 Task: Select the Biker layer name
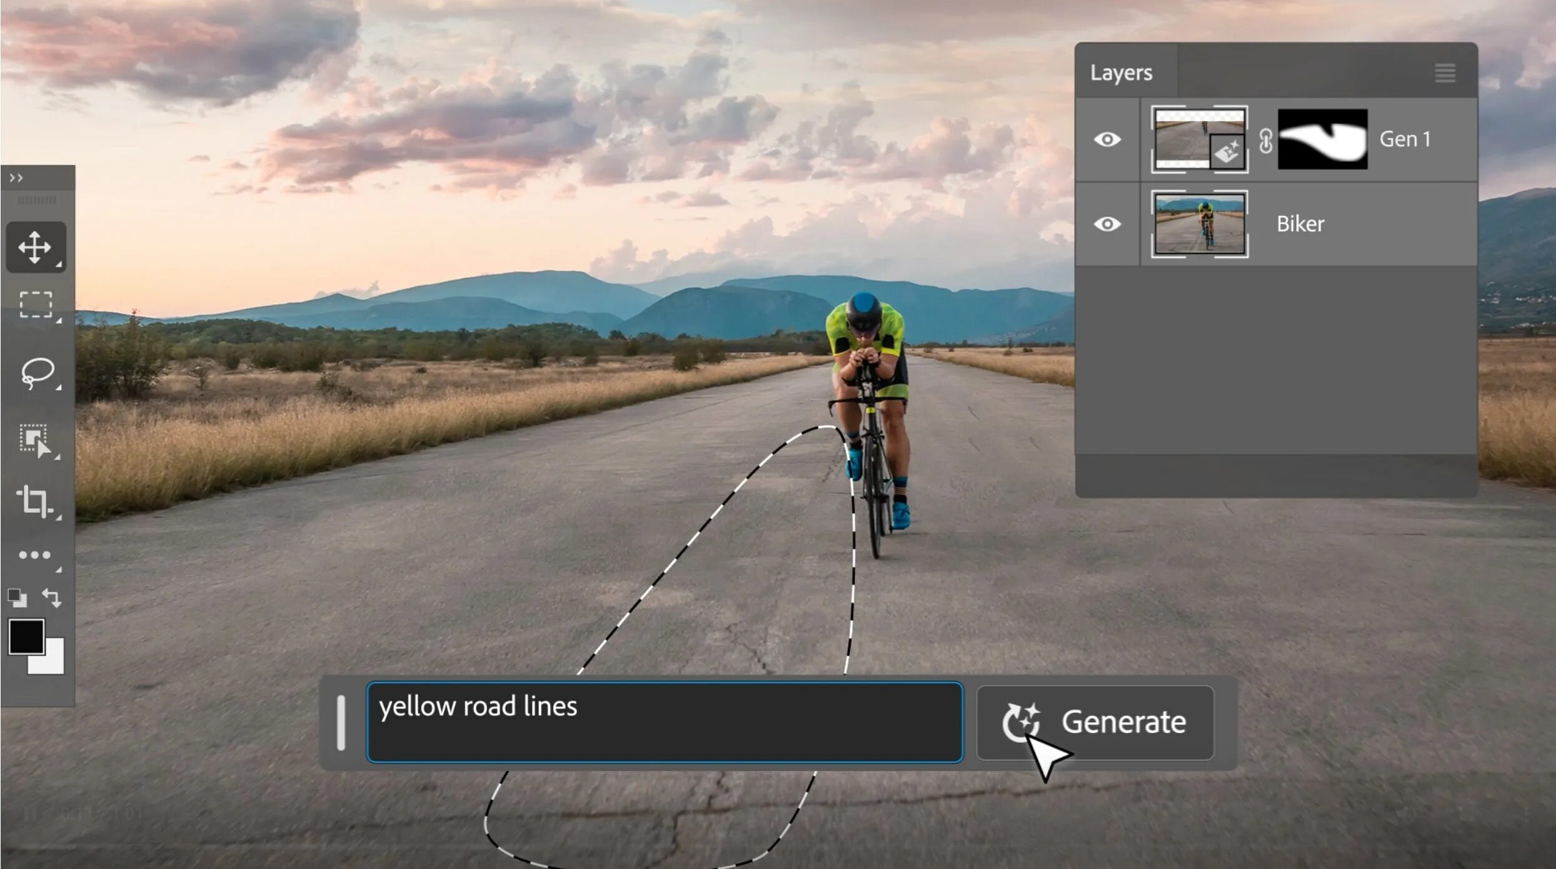tap(1300, 224)
